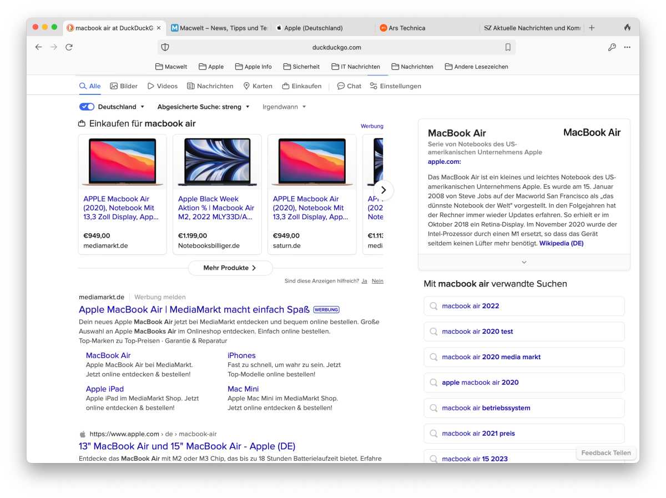Open the IT Nachrichten bookmarks folder
Screen dimensions: 666x498
pyautogui.click(x=356, y=67)
